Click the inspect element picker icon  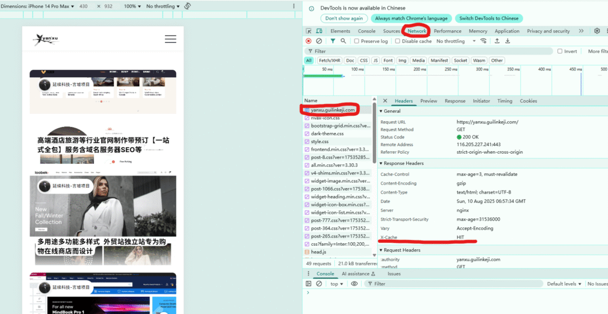click(309, 31)
